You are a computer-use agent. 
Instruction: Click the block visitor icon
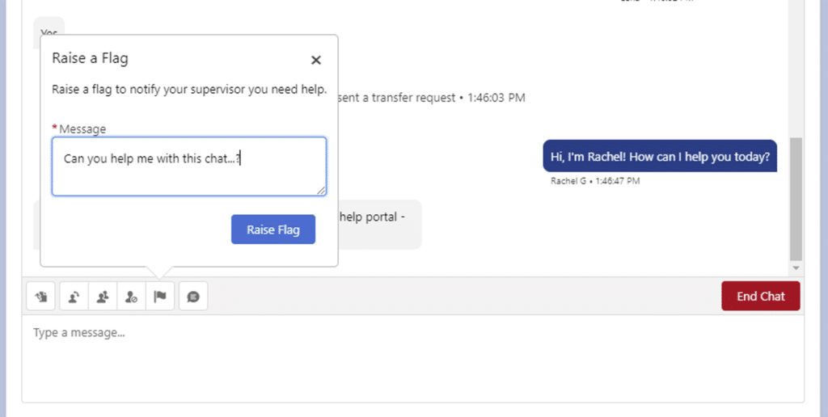[132, 297]
